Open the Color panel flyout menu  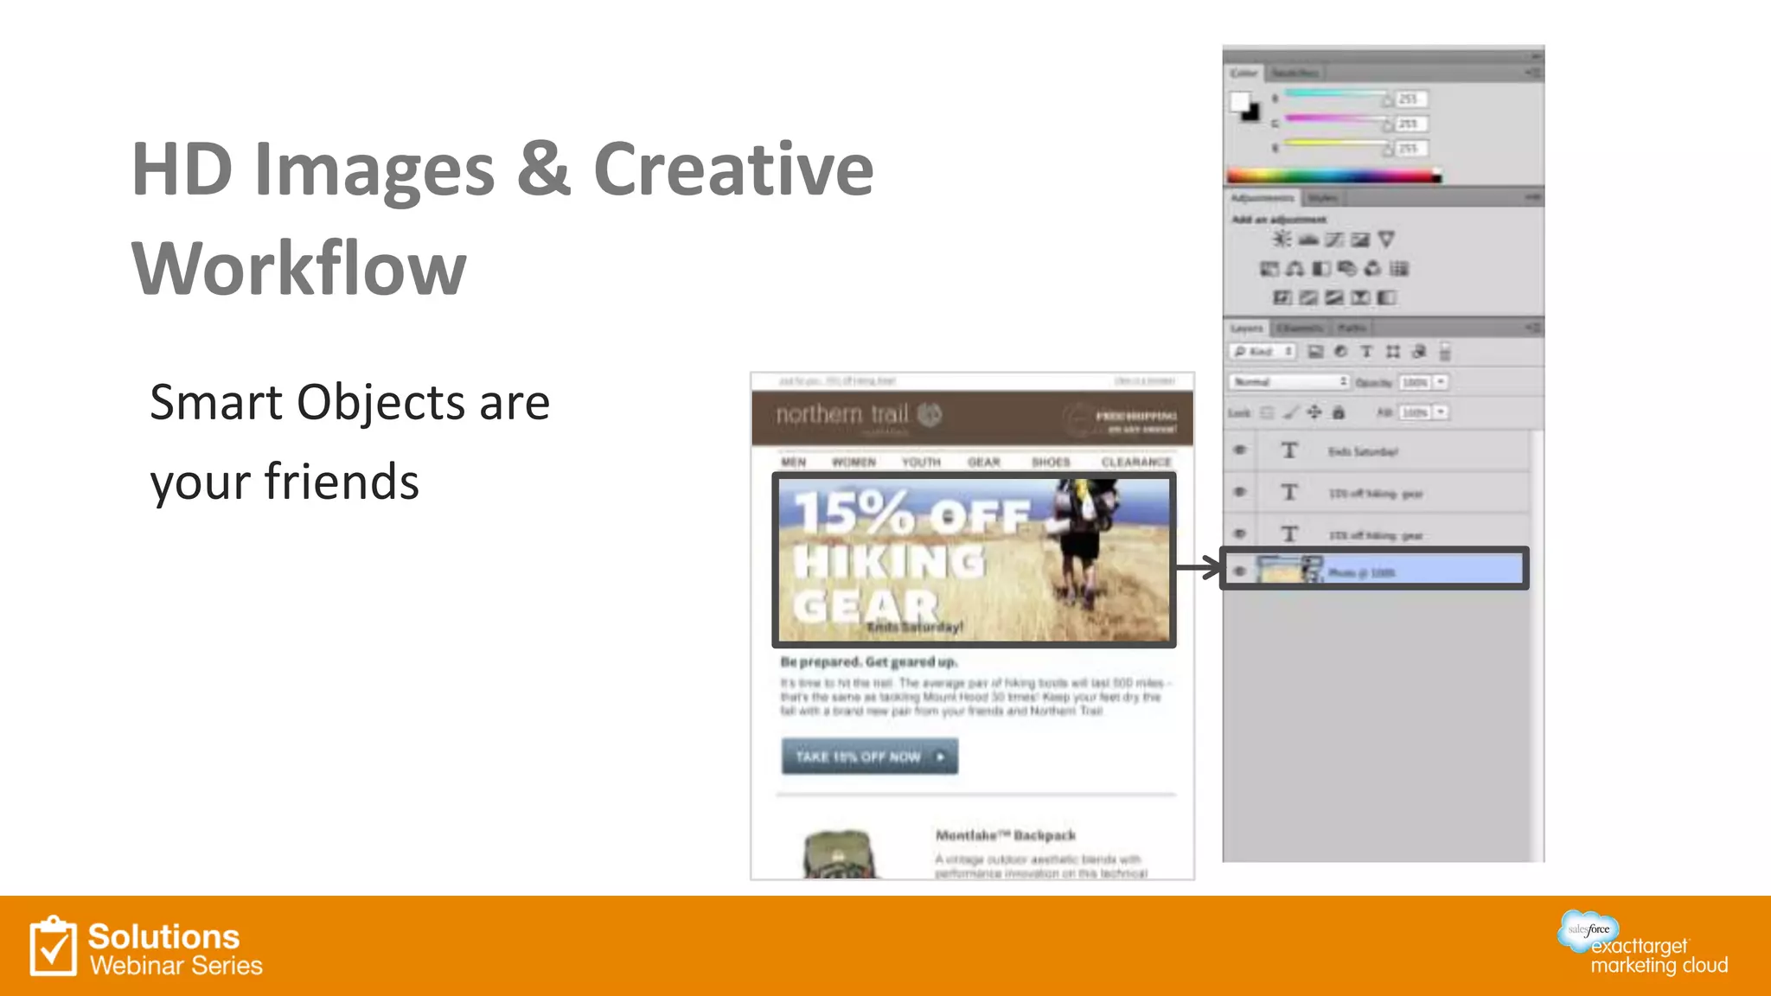[x=1533, y=73]
